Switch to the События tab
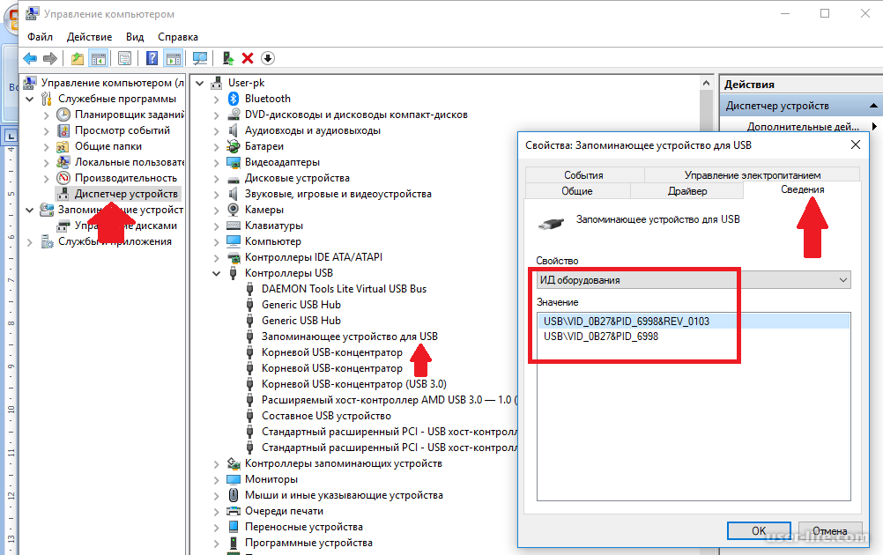This screenshot has width=883, height=555. (x=584, y=175)
